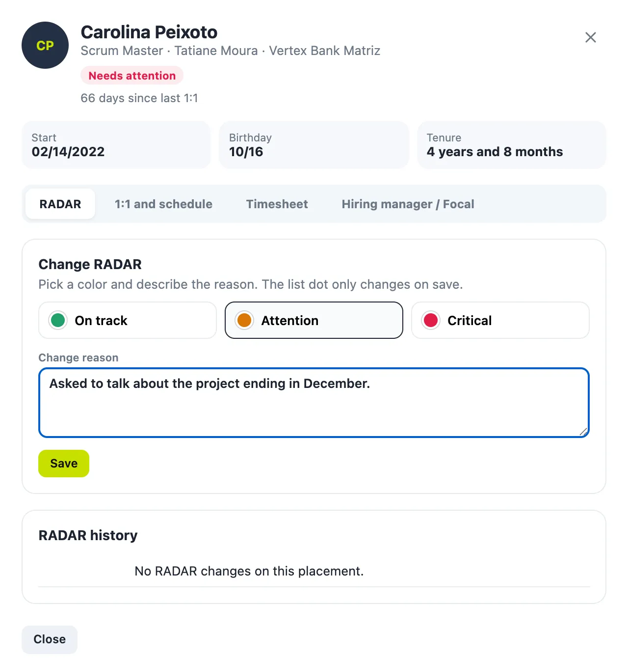
Task: Save the RADAR change
Action: (x=64, y=464)
